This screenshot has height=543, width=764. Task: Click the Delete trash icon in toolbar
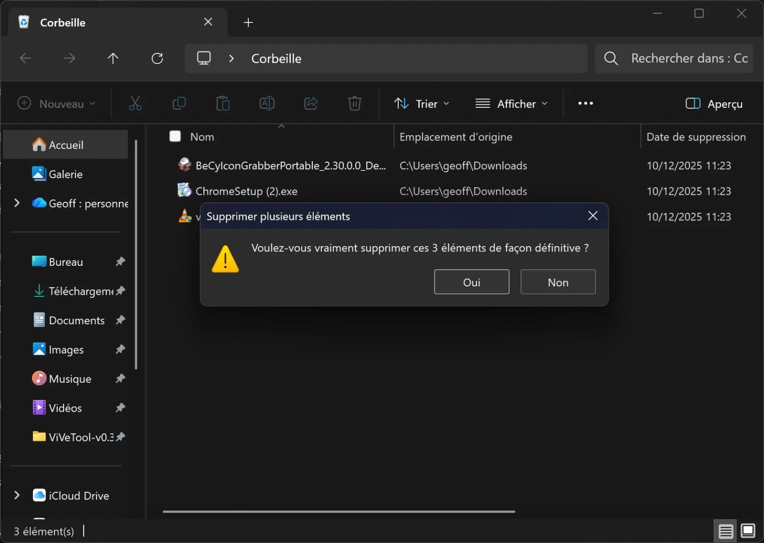[354, 103]
